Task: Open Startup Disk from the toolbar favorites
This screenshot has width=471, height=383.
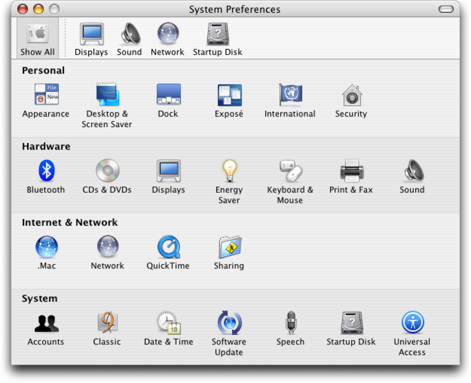Action: pyautogui.click(x=218, y=39)
